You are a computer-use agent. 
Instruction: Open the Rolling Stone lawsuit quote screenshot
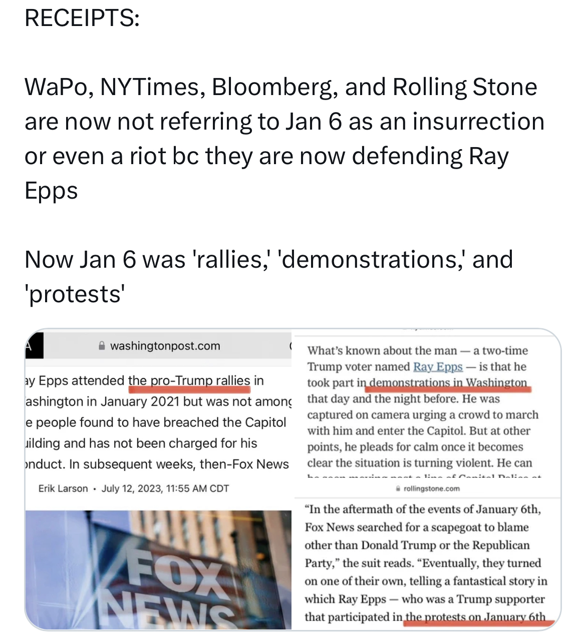tap(426, 563)
